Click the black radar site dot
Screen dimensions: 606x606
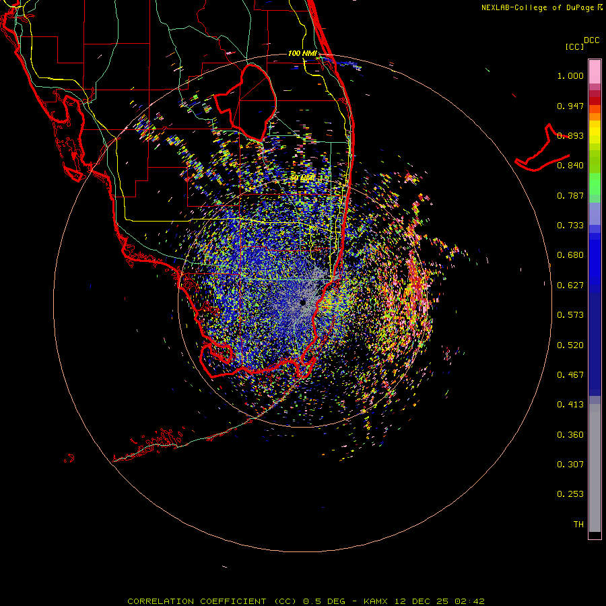[x=303, y=302]
